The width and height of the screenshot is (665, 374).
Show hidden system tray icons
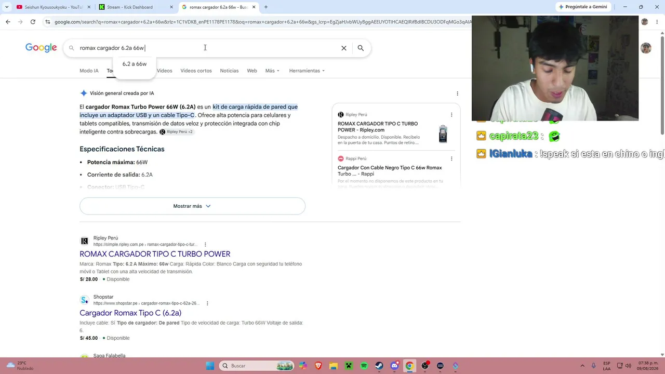point(582,366)
